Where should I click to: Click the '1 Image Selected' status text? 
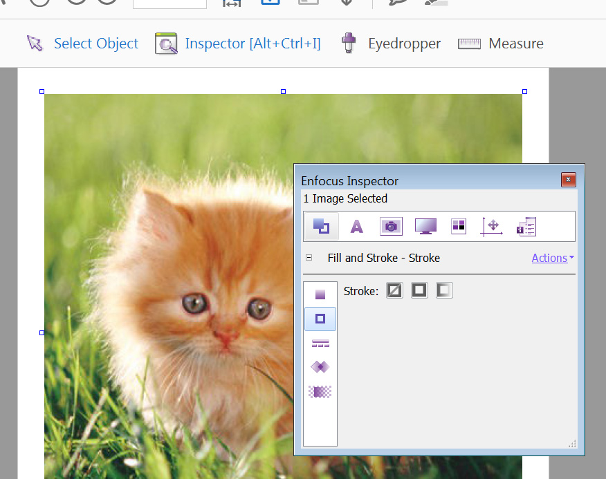tap(345, 198)
